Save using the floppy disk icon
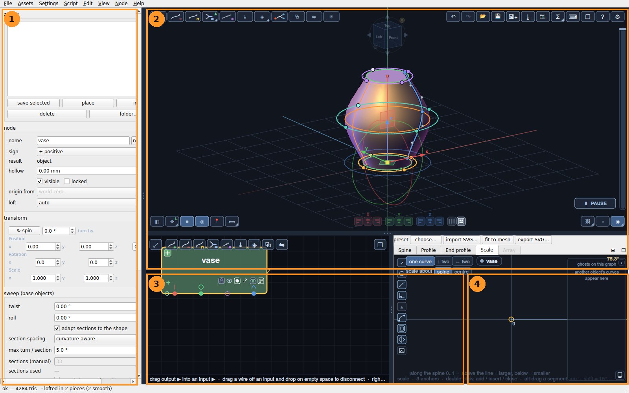The height and width of the screenshot is (393, 629). coord(498,17)
